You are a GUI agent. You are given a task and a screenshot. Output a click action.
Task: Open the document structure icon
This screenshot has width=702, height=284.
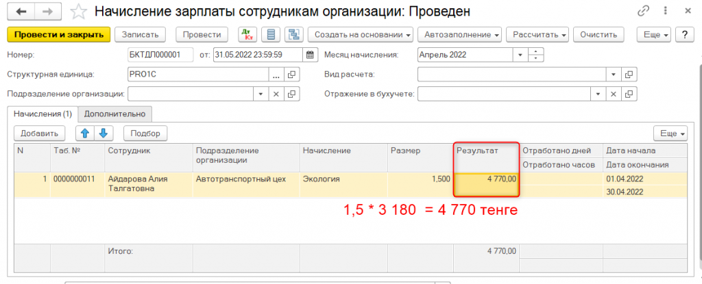(x=295, y=34)
